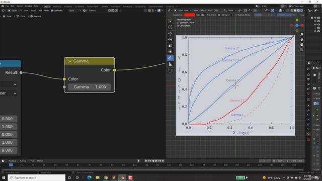Select the 3D Cursor tool
The image size is (322, 181).
pos(170,27)
